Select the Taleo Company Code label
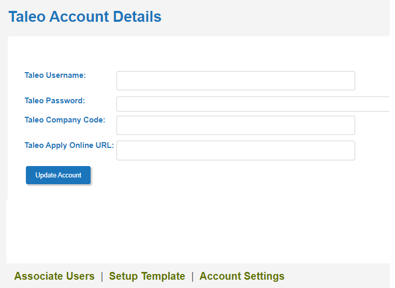Screen dimensions: 395x288 coord(65,120)
